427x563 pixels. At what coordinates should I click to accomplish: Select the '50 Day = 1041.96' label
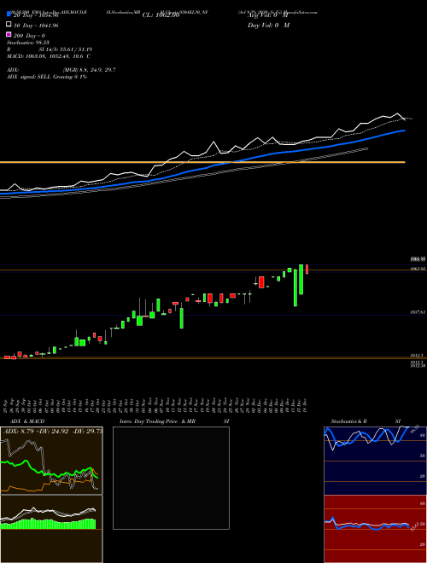coord(36,26)
